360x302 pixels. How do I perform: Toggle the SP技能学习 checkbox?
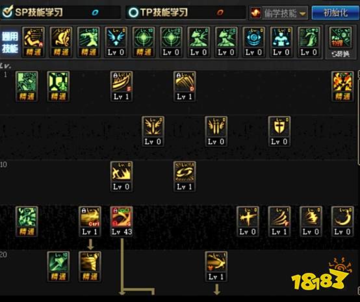coord(7,12)
